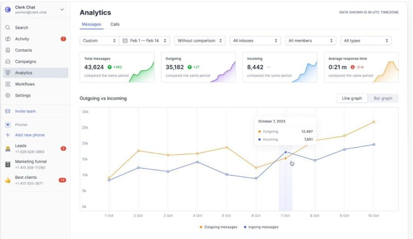Open the All members dropdown

tap(311, 40)
